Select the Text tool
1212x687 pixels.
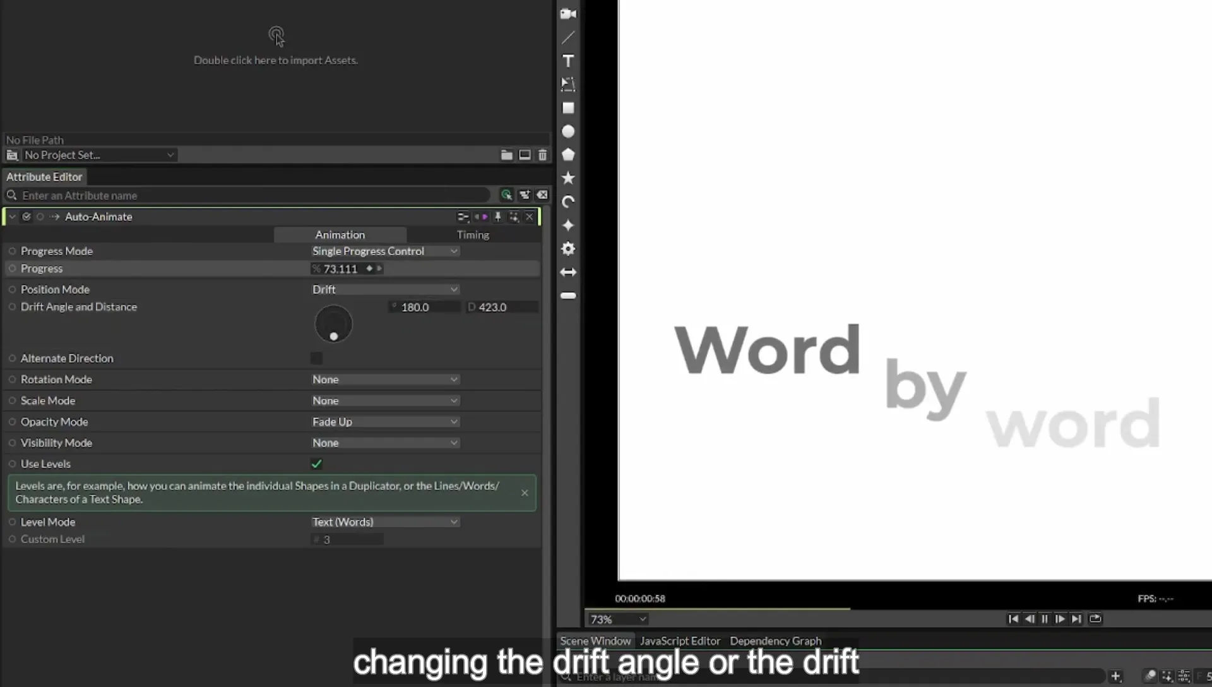click(568, 61)
